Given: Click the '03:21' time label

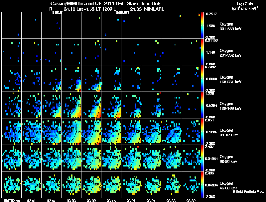Looking at the screenshot, I should click(131, 201).
